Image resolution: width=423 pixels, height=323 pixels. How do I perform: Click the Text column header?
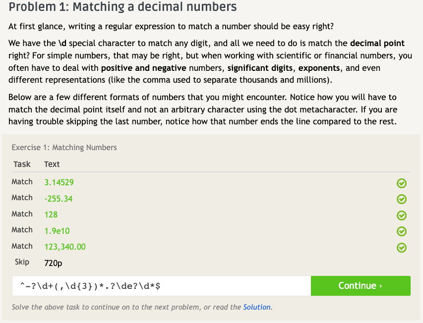click(52, 164)
